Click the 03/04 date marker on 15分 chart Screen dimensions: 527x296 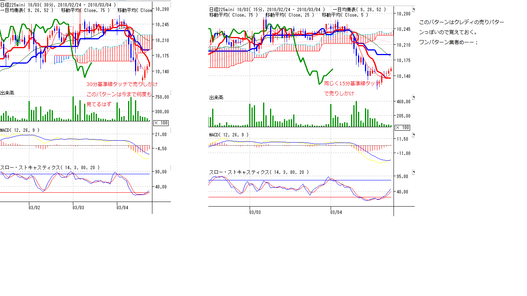click(x=336, y=212)
